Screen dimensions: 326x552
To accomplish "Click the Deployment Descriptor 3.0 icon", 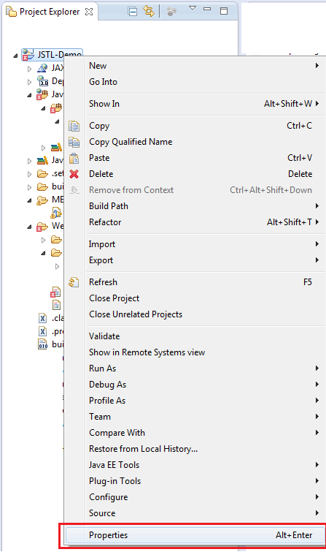I will (x=42, y=81).
